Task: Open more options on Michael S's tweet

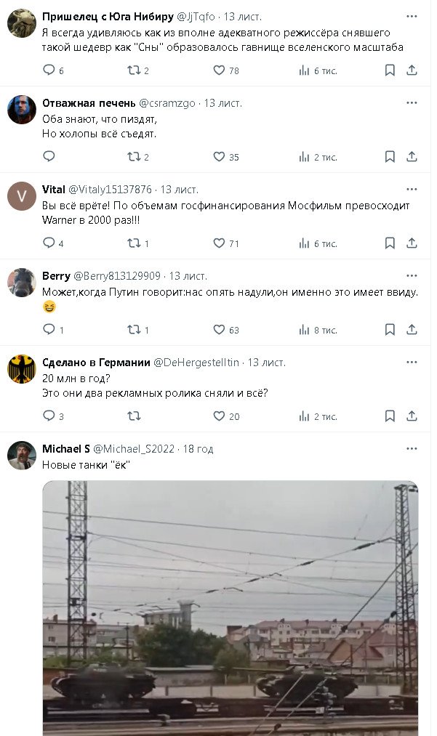Action: [x=412, y=449]
